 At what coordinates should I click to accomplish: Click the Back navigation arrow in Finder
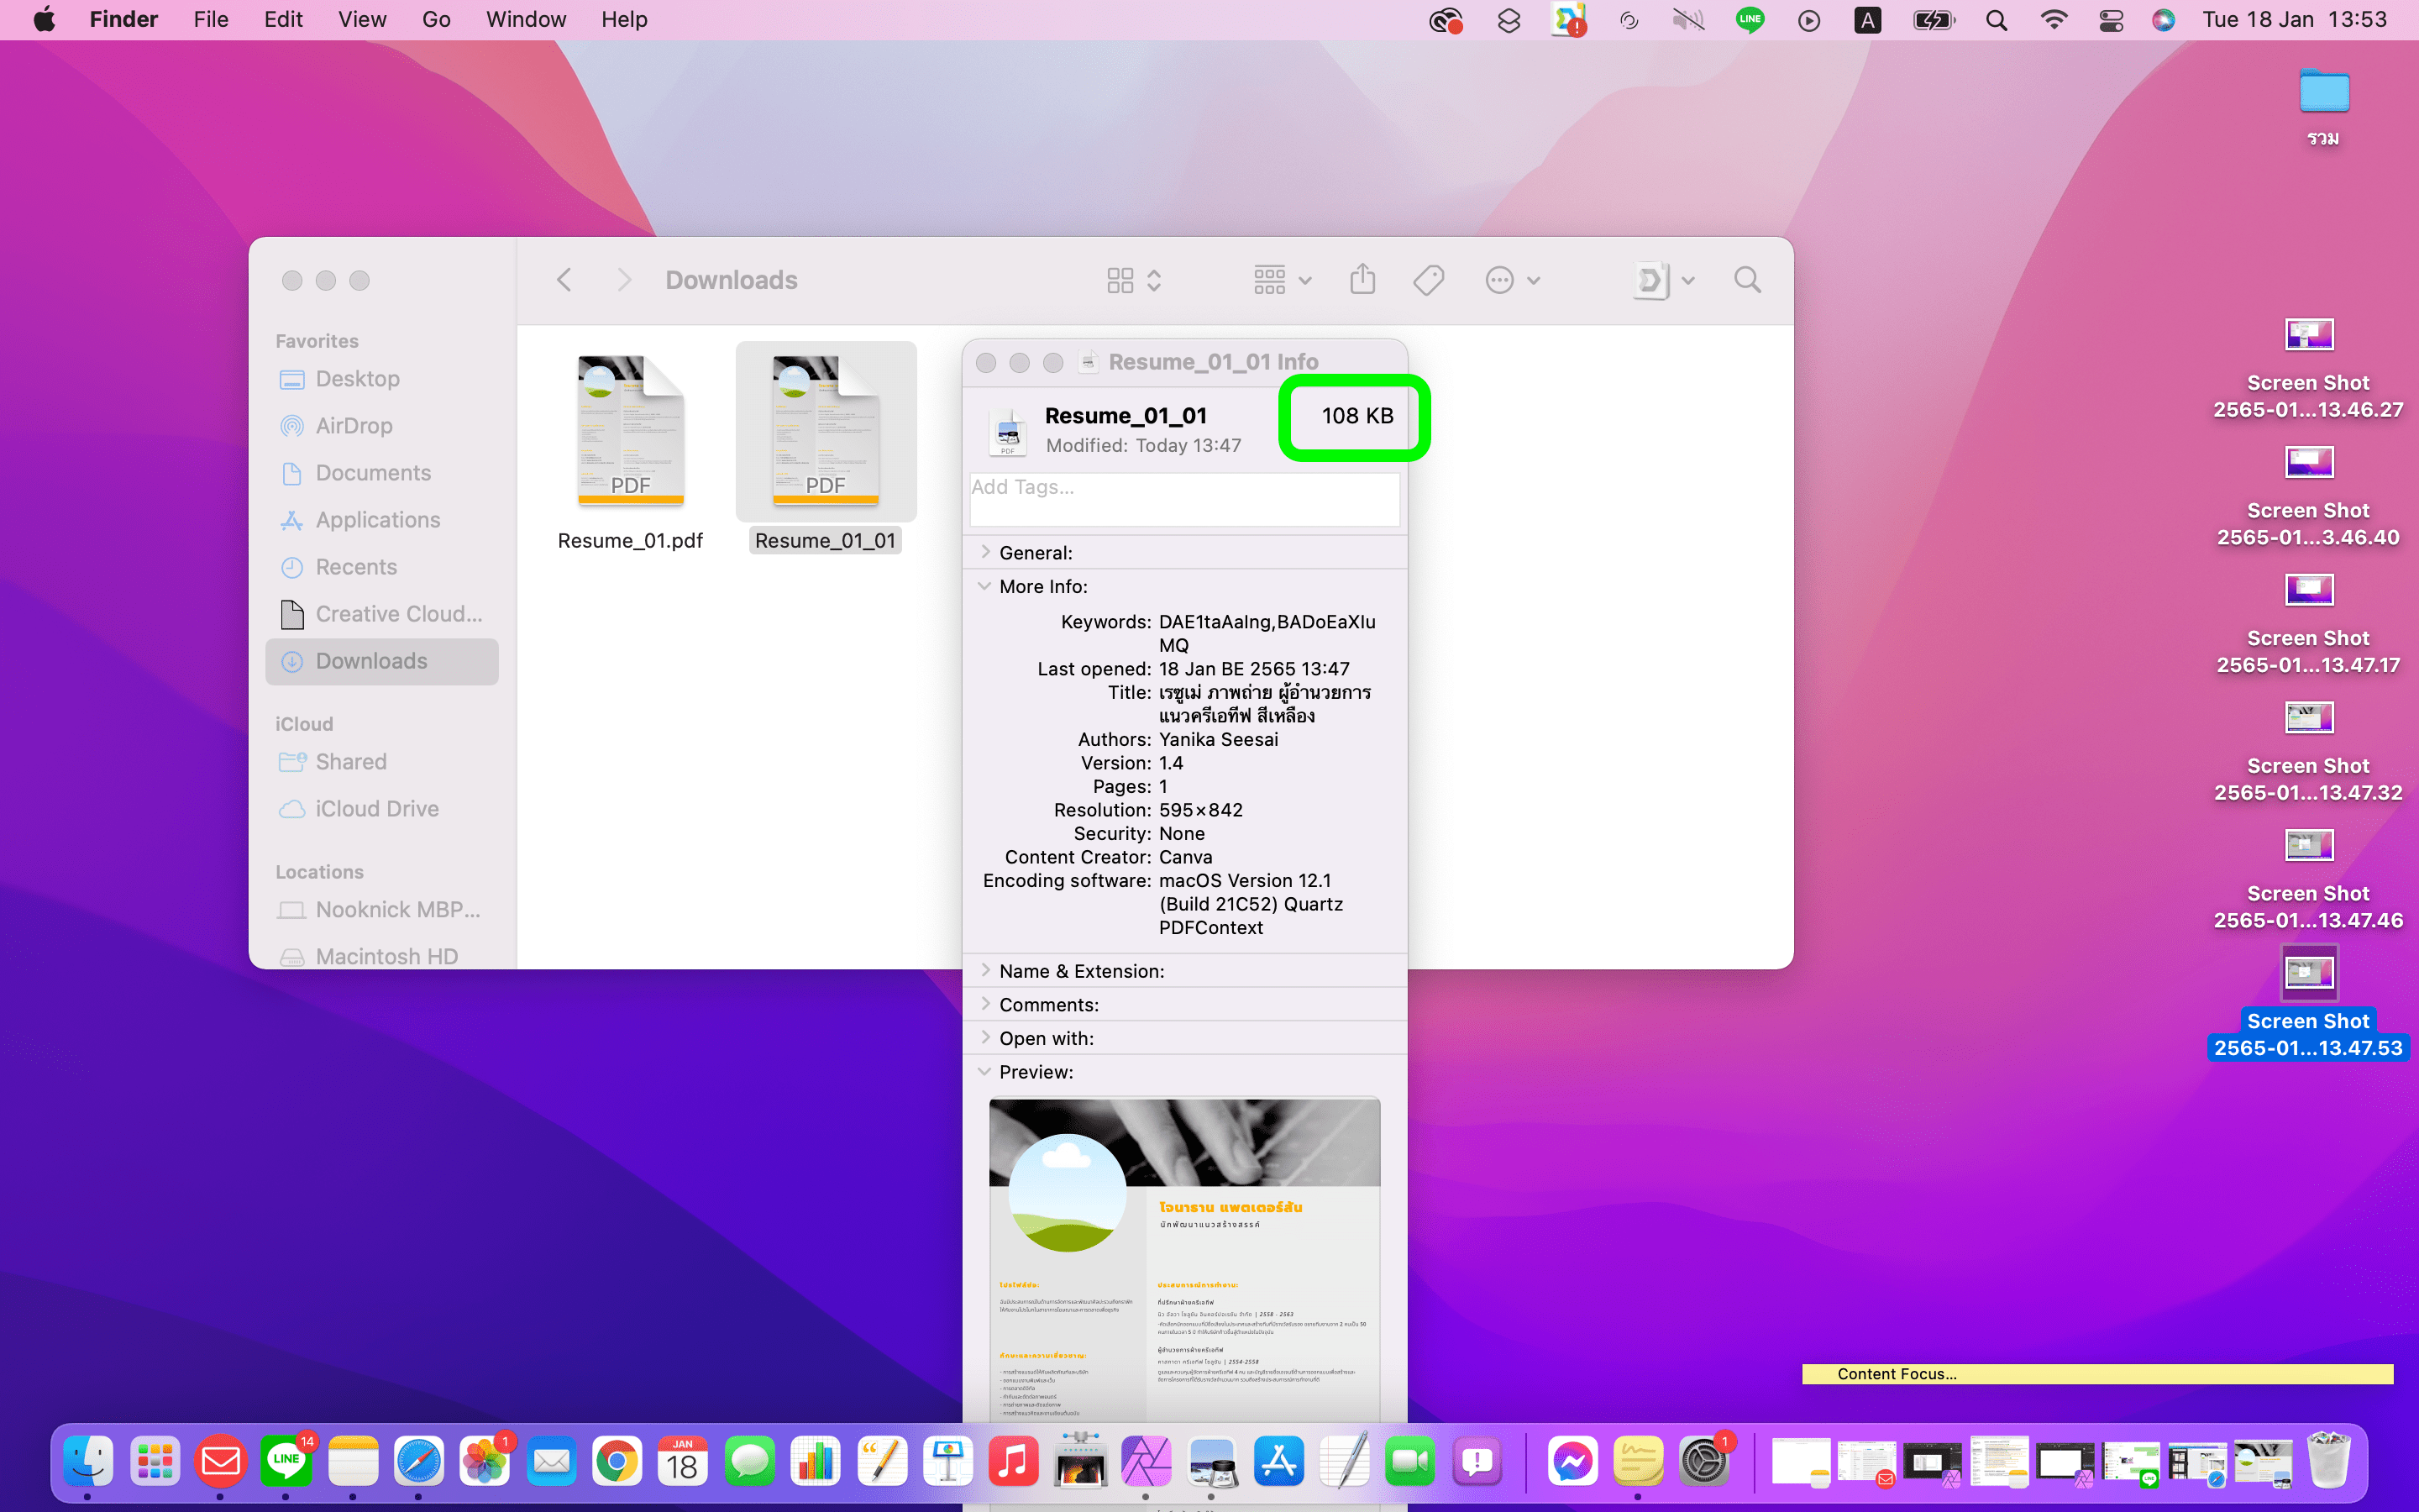pyautogui.click(x=564, y=280)
